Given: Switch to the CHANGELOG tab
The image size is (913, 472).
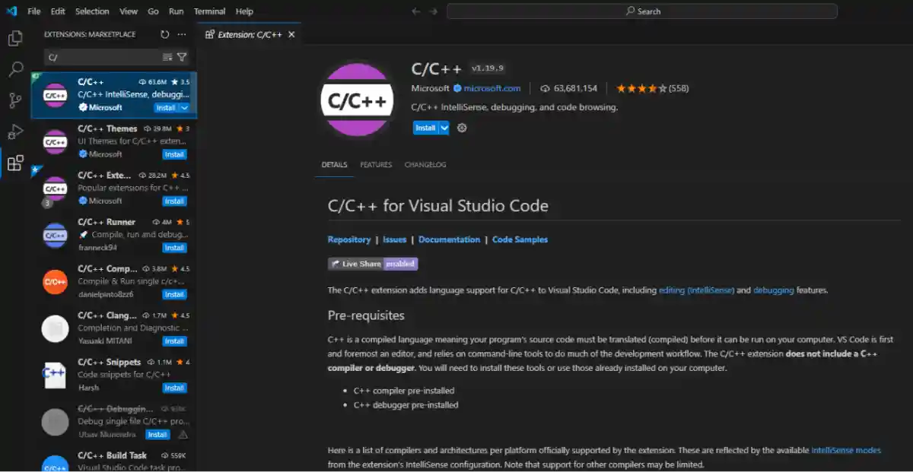Looking at the screenshot, I should 425,164.
